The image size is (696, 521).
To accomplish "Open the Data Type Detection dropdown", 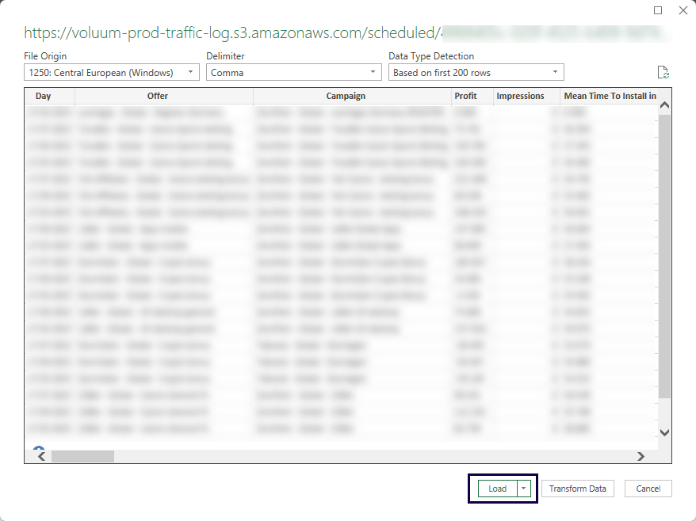I will click(555, 71).
